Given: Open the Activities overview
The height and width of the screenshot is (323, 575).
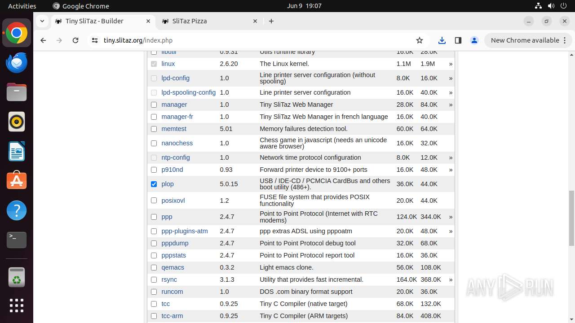Looking at the screenshot, I should tap(22, 6).
